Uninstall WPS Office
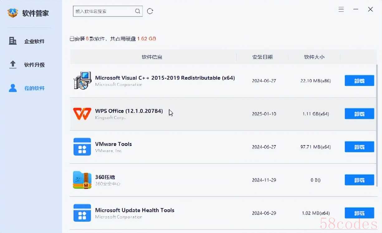 point(359,114)
